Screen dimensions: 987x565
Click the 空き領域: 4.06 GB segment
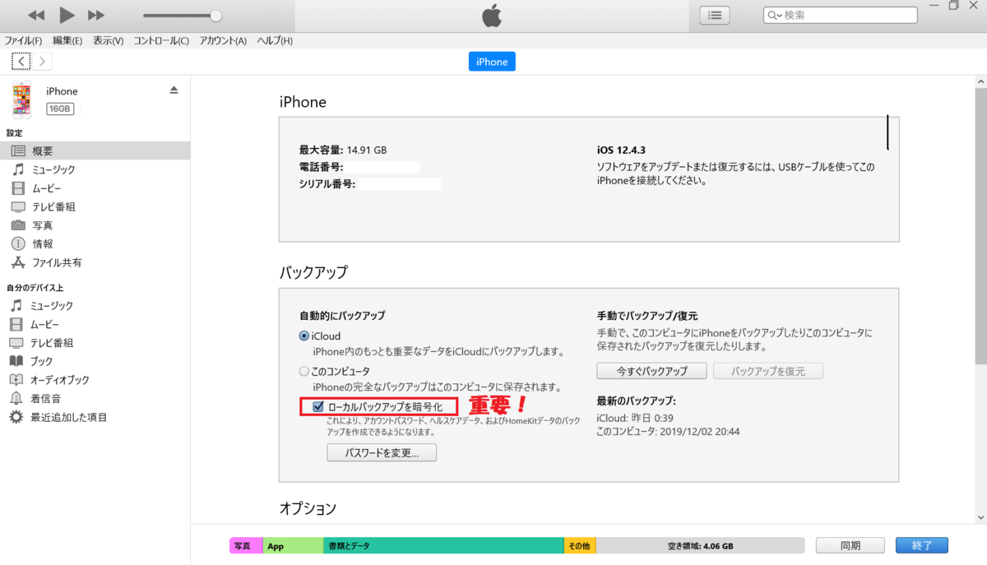(700, 546)
